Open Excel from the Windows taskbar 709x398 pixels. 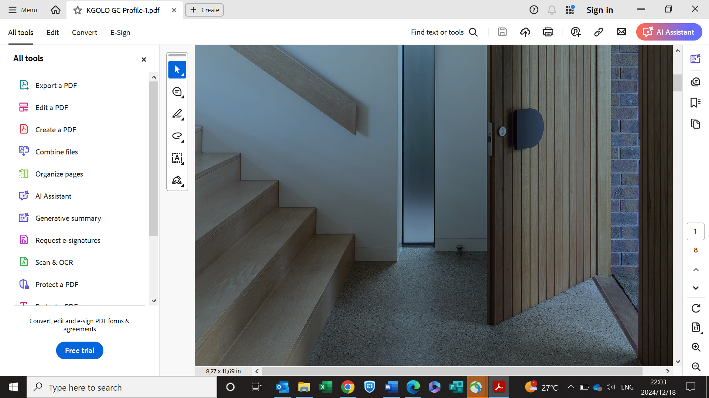coord(326,387)
